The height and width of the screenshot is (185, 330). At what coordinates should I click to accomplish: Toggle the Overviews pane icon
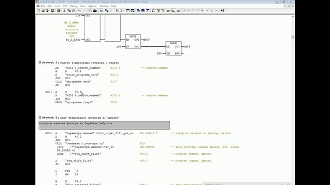pyautogui.click(x=128, y=11)
